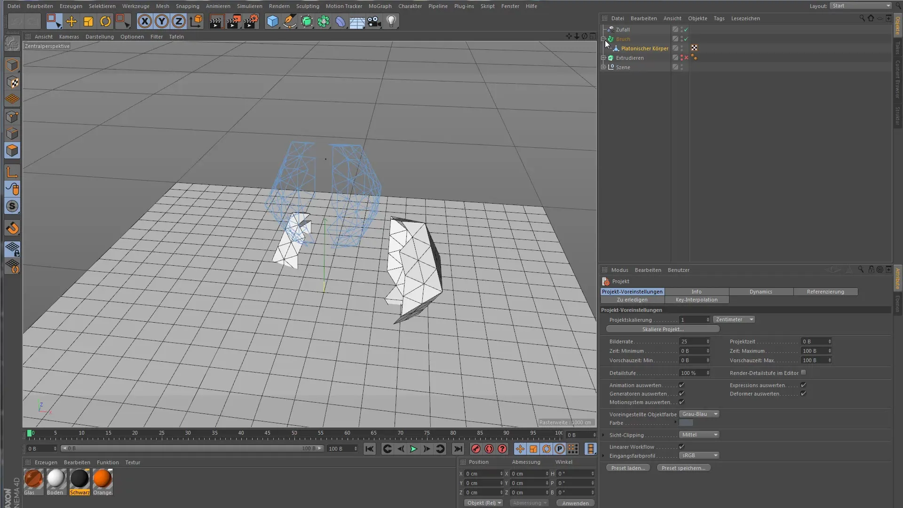The image size is (903, 508).
Task: Switch to Dynamics tab
Action: (761, 292)
